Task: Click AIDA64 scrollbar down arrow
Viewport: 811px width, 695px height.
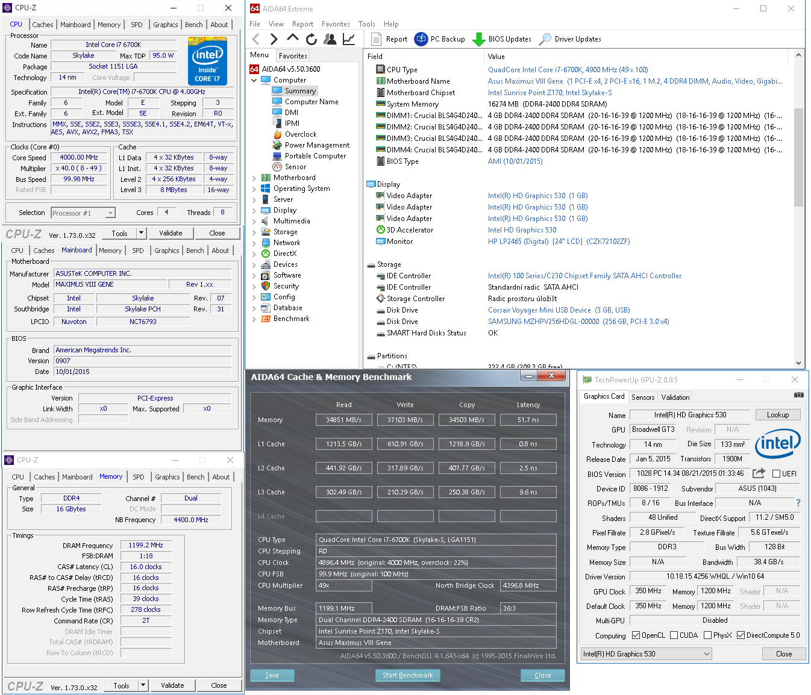Action: tap(799, 363)
